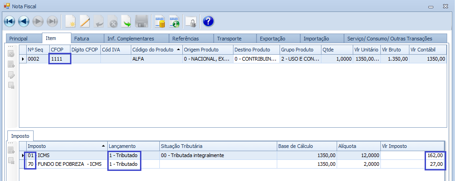Image resolution: width=455 pixels, height=181 pixels.
Task: Open help with the question mark icon
Action: (208, 22)
